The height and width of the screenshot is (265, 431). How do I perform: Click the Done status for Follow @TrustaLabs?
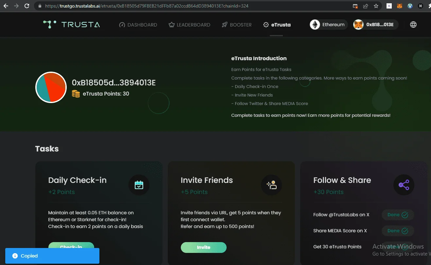tap(398, 215)
